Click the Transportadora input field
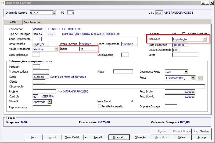215x143 pixels. [41, 72]
